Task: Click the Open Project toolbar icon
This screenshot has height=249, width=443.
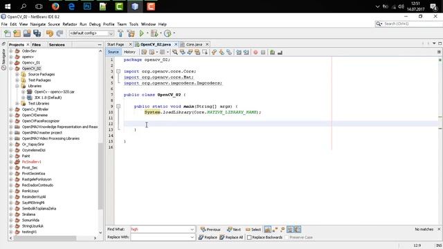Action: click(x=27, y=33)
